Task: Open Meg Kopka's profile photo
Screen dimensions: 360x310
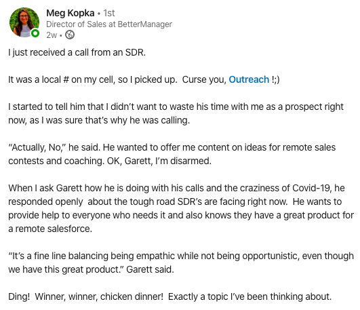Action: (x=24, y=22)
